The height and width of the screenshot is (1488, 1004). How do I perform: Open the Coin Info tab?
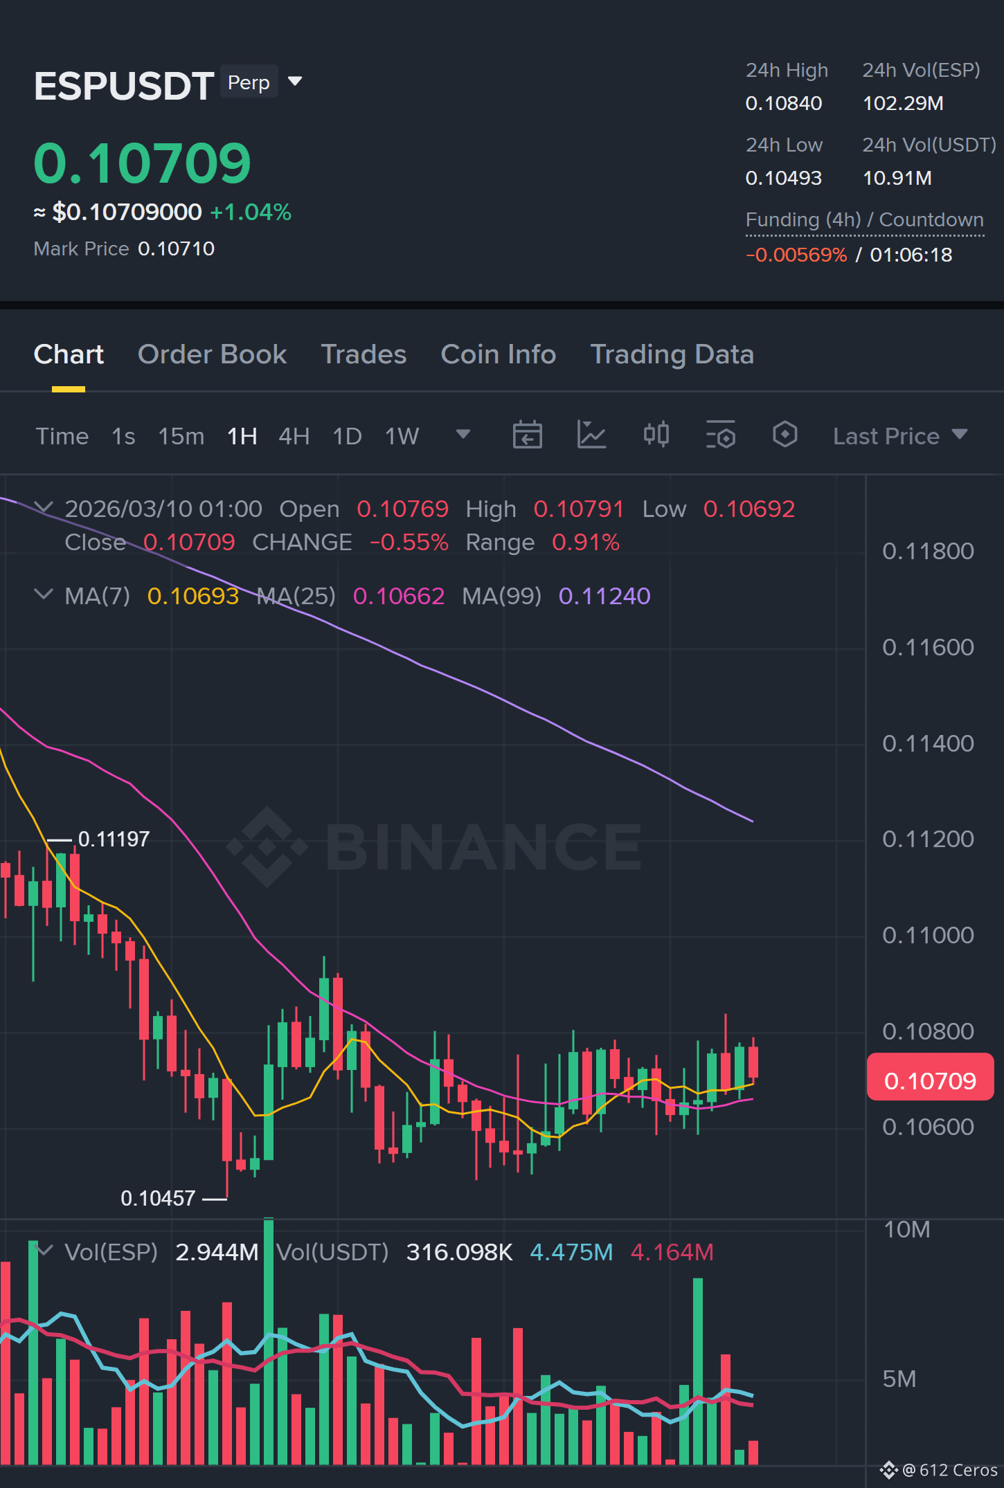tap(499, 354)
